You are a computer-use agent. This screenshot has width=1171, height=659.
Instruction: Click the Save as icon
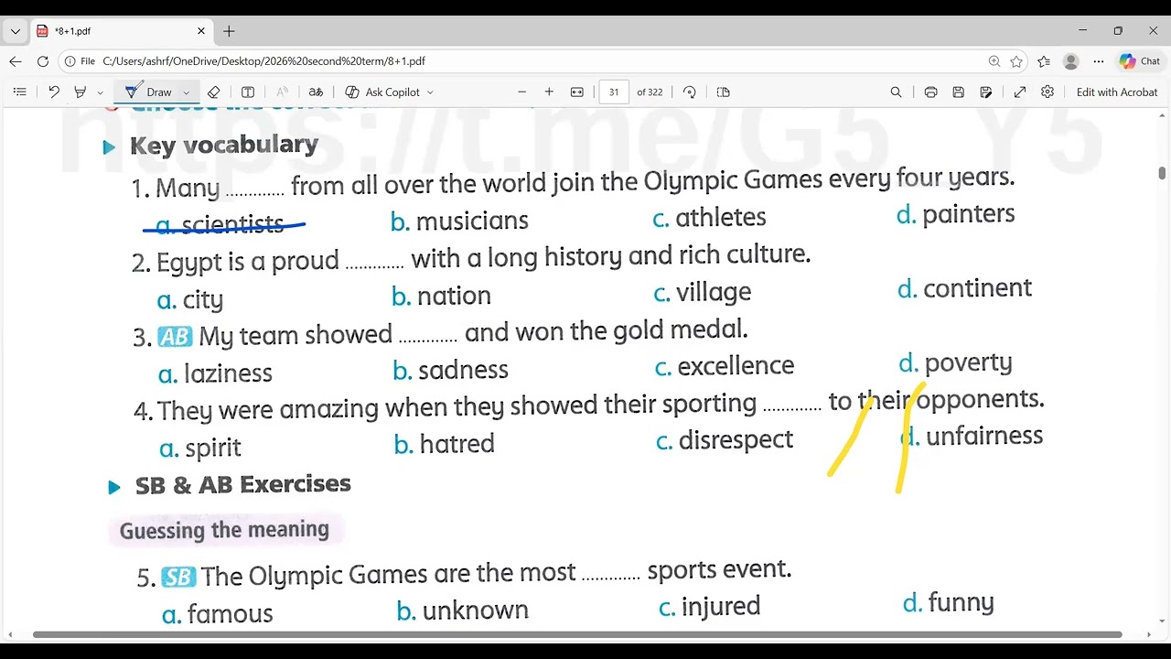pos(986,92)
